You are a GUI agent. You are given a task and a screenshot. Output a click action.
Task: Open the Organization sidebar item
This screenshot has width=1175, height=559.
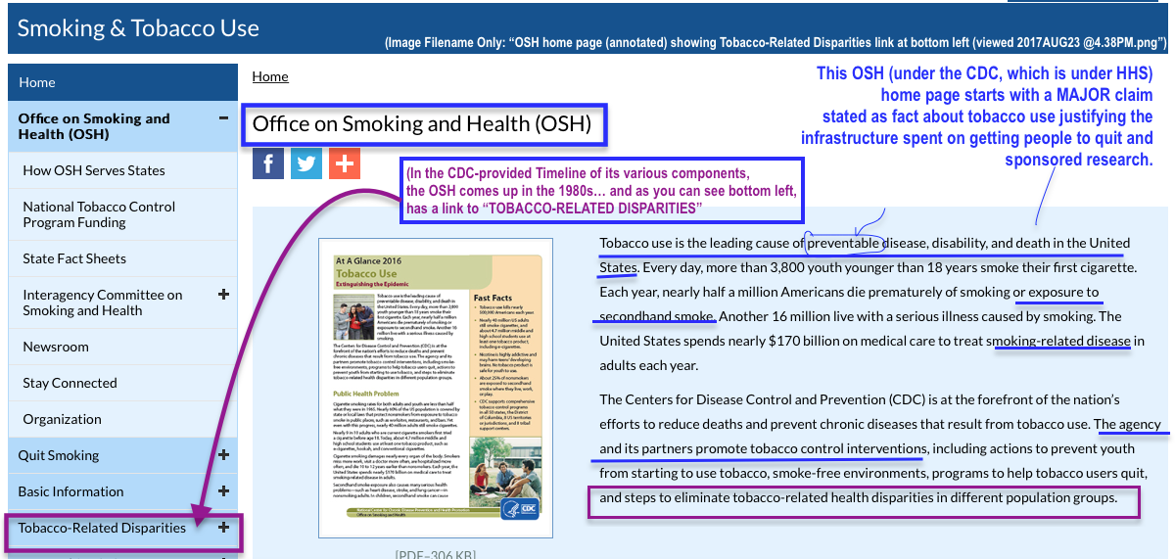(63, 419)
